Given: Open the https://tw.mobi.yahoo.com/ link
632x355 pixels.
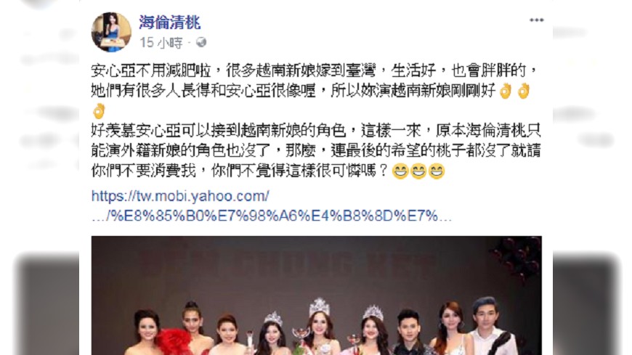Looking at the screenshot, I should (x=180, y=196).
